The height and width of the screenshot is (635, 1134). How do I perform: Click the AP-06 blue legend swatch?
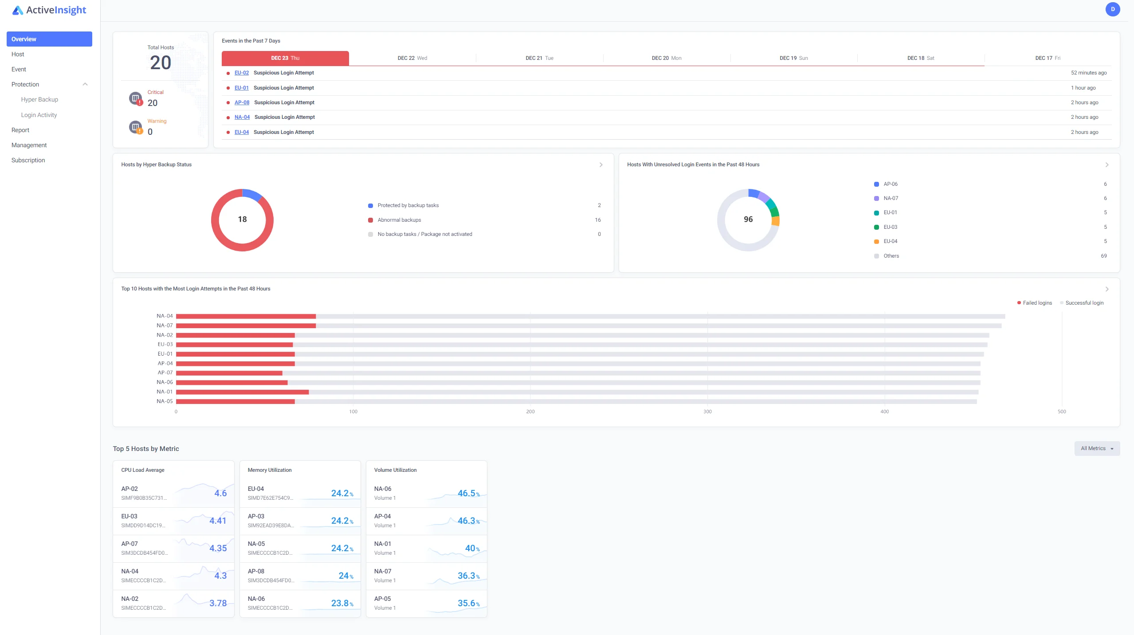point(876,184)
